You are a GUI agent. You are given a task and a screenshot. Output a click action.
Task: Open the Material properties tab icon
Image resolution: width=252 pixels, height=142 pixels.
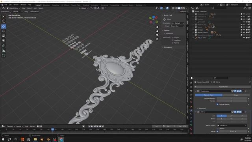(191, 129)
